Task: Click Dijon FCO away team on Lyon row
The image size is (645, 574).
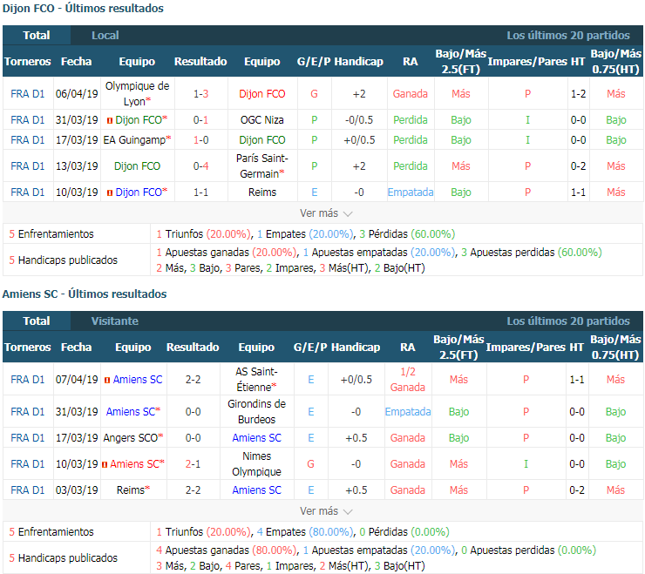Action: click(262, 94)
